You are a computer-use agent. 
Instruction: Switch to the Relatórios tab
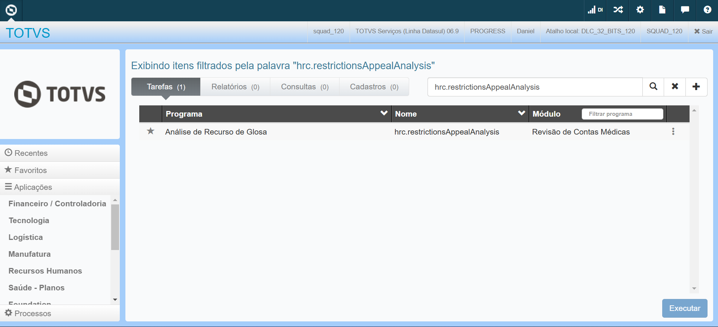[235, 87]
